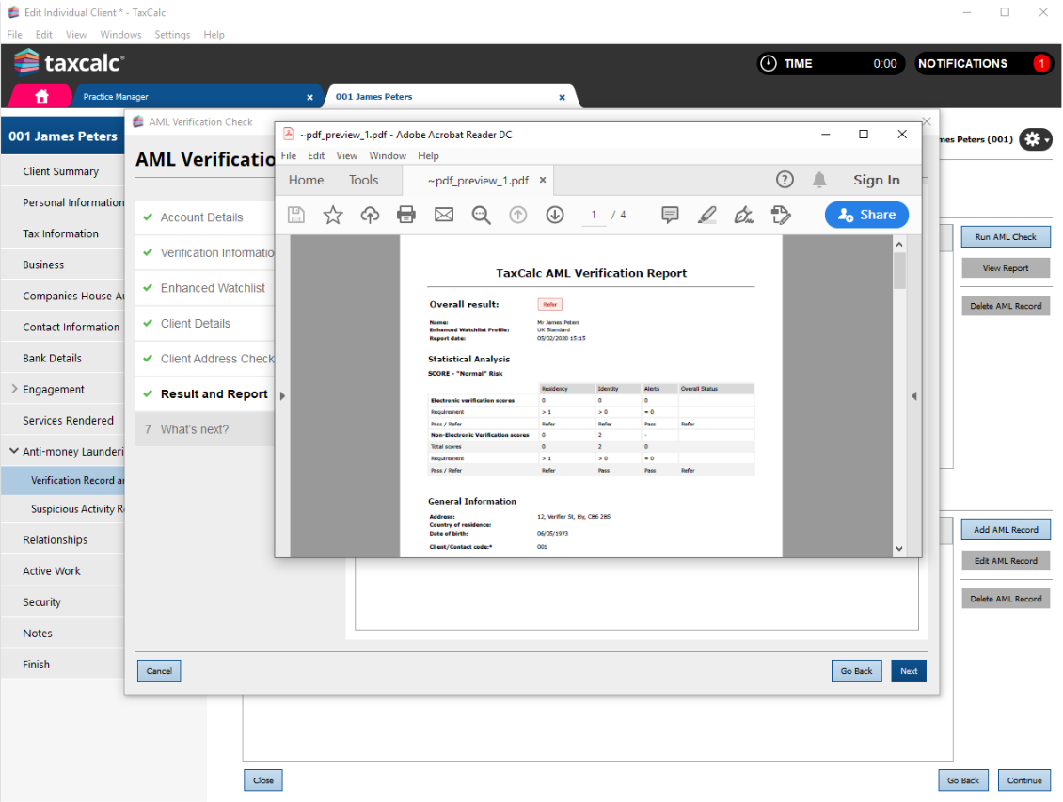Click the Share button in Acrobat
Viewport: 1063px width, 802px height.
pos(866,215)
